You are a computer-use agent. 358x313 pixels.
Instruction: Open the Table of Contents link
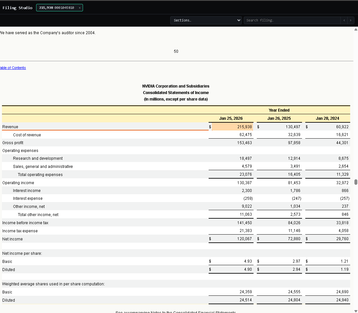(13, 68)
